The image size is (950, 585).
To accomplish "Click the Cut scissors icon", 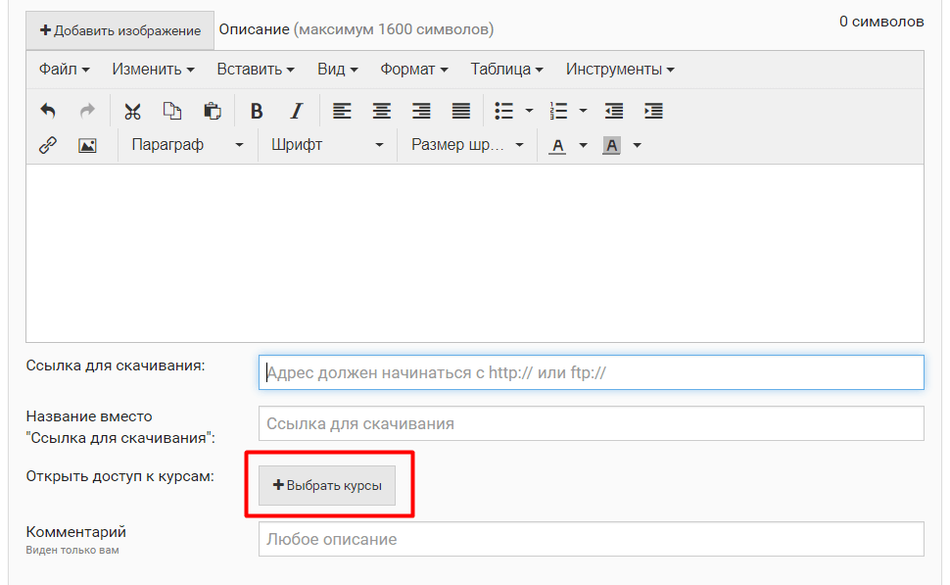I will (132, 111).
